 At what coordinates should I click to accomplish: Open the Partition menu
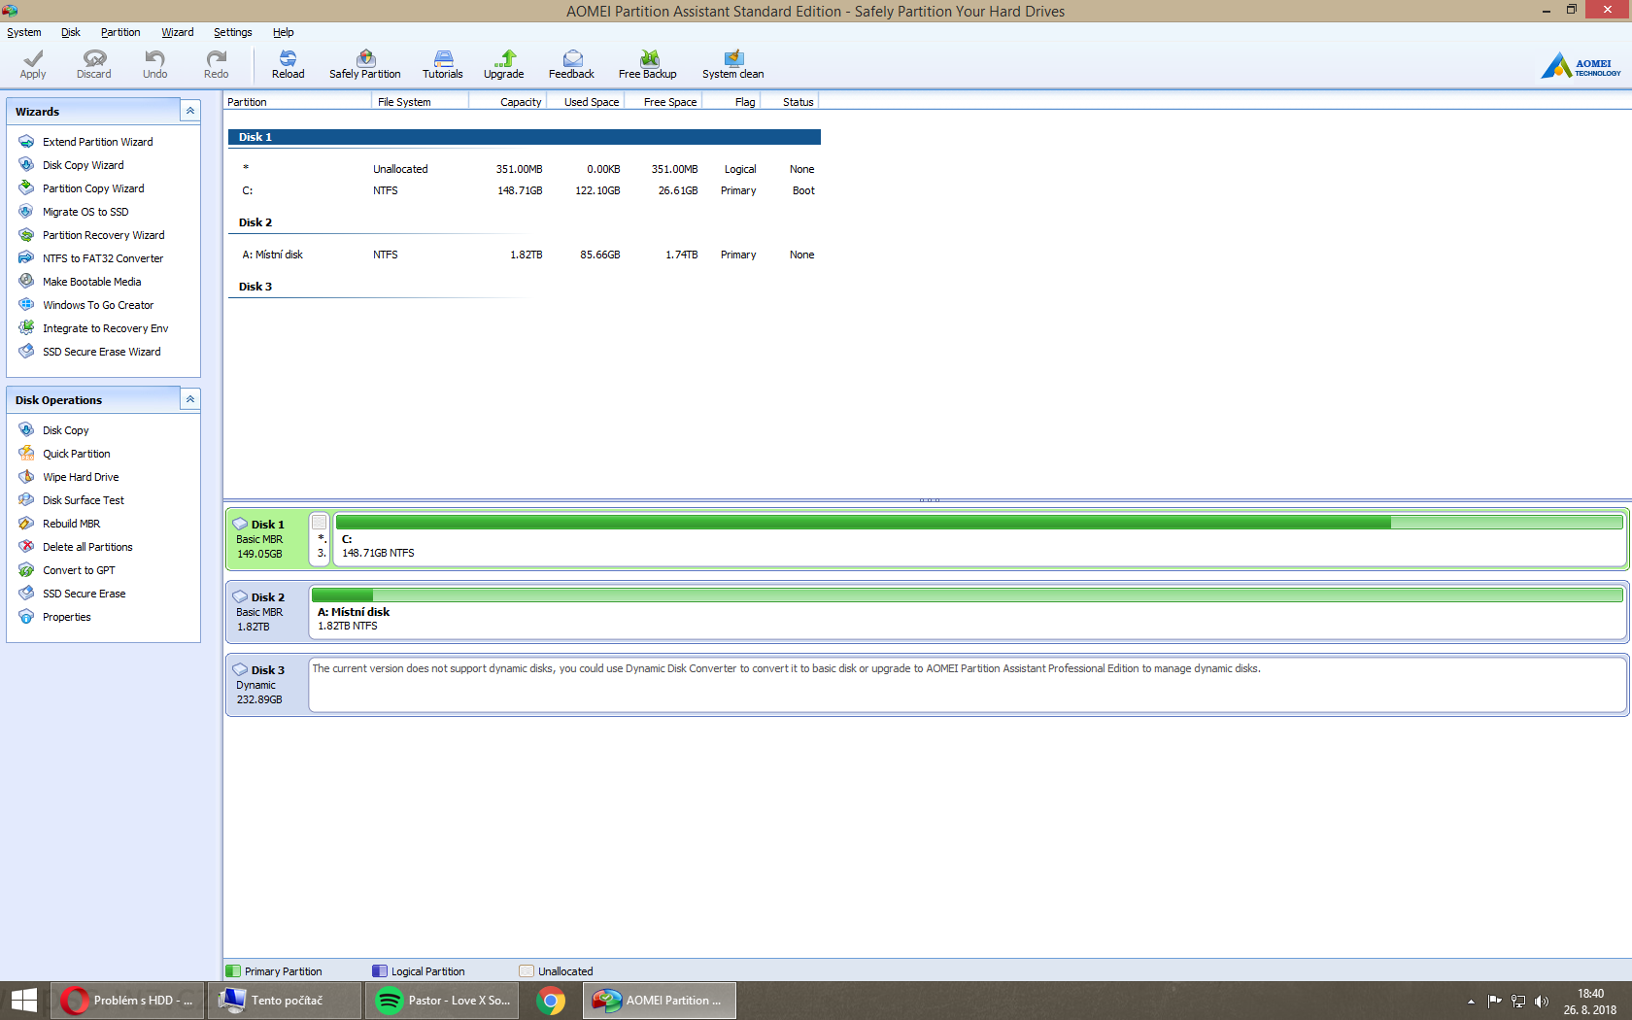(120, 32)
